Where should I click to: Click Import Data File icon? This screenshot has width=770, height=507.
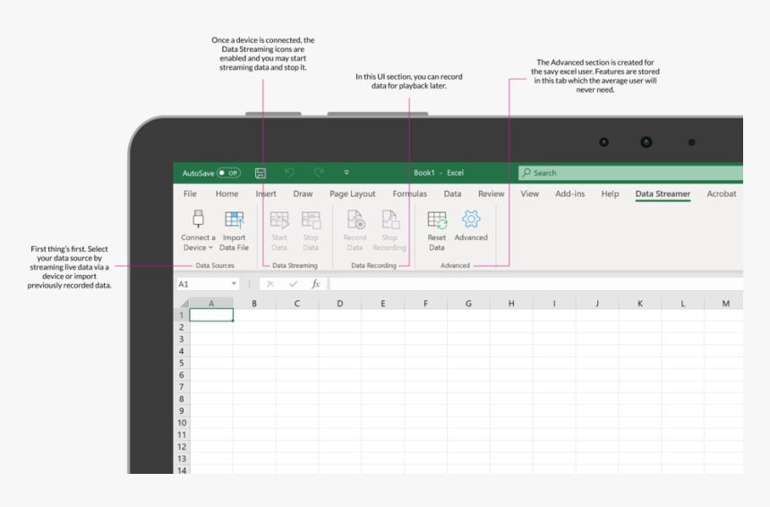point(234,220)
